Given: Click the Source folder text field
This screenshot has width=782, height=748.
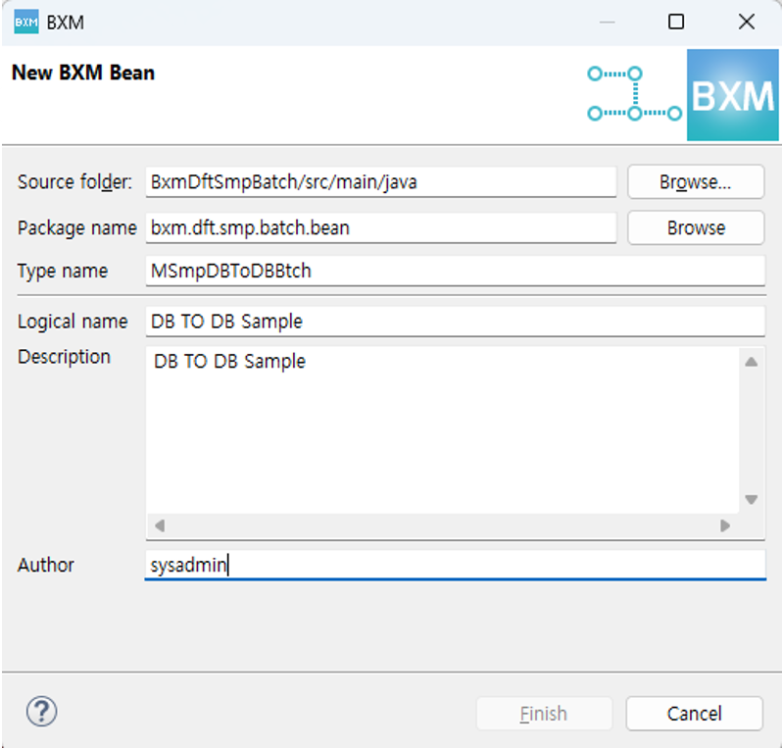Looking at the screenshot, I should click(x=380, y=181).
